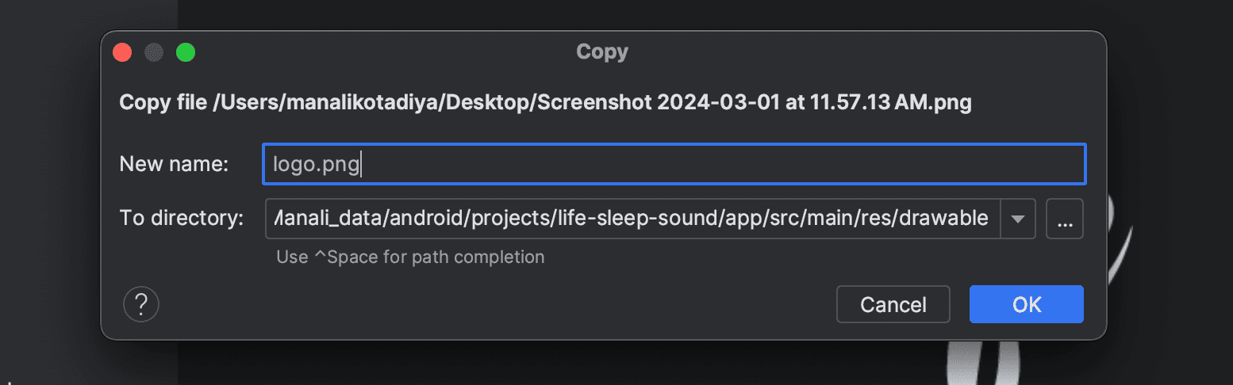Confirm the file copy with OK

tap(1026, 304)
